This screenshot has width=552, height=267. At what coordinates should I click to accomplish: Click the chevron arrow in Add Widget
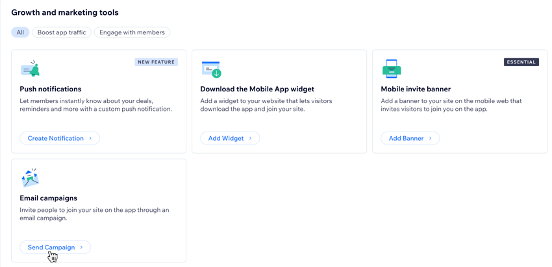(251, 139)
